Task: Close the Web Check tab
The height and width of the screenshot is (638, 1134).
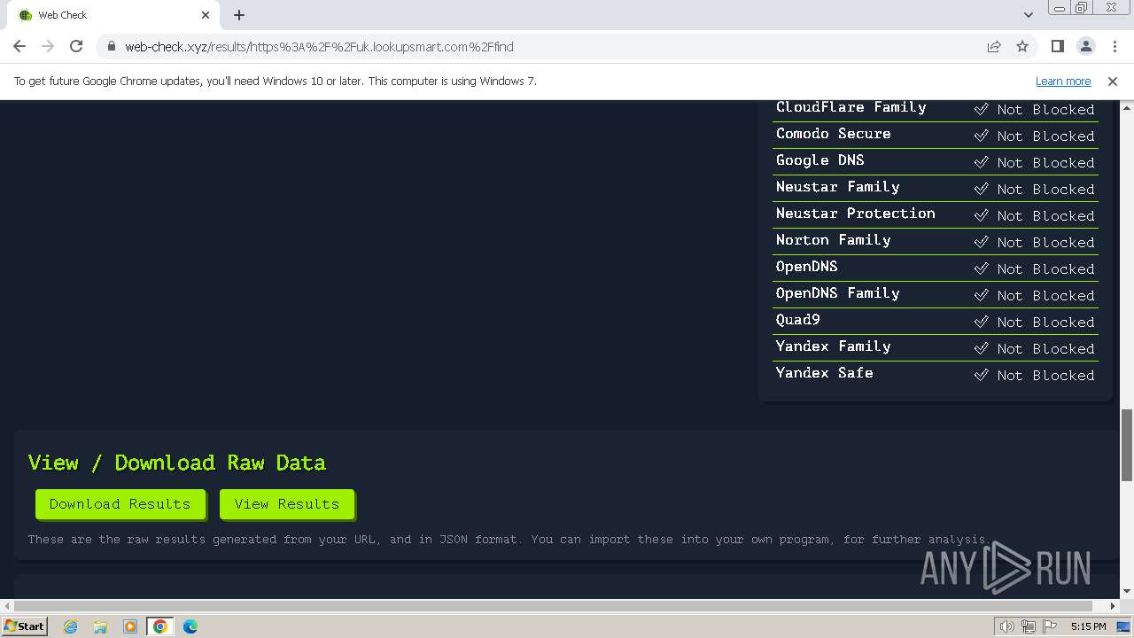Action: [x=206, y=15]
